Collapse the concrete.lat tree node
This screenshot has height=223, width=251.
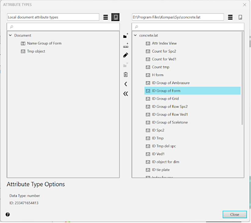click(135, 35)
